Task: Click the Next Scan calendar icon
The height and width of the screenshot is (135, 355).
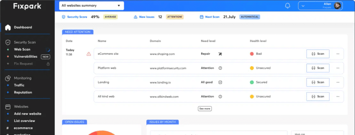Action: (x=202, y=17)
